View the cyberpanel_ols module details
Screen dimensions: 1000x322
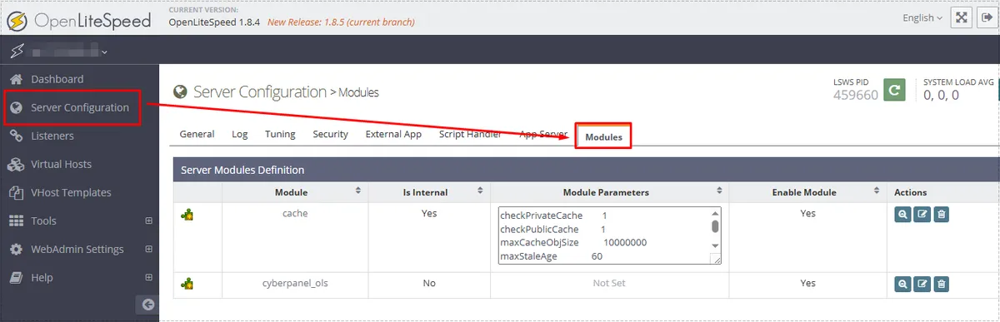[x=902, y=284]
